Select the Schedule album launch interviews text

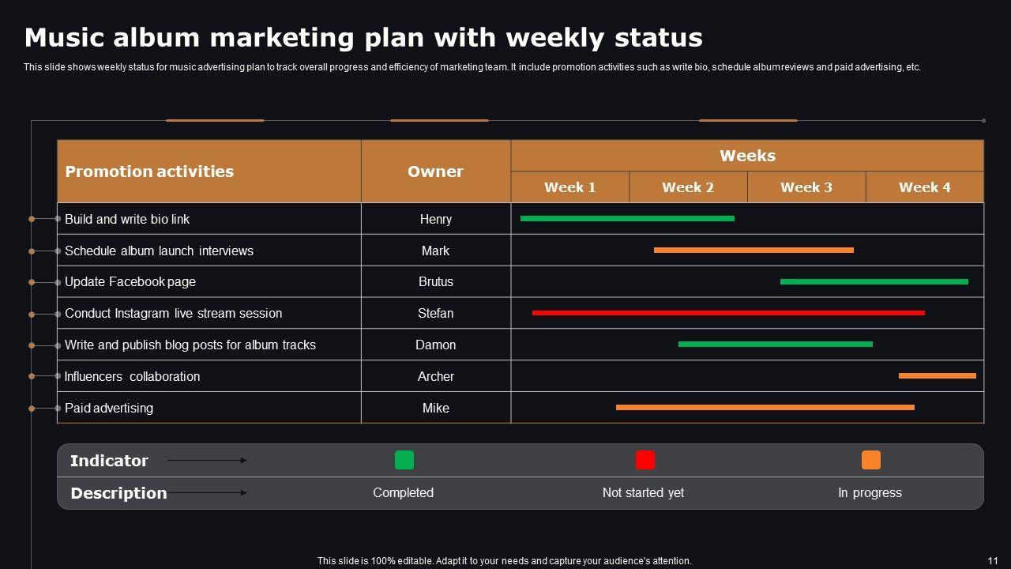159,251
